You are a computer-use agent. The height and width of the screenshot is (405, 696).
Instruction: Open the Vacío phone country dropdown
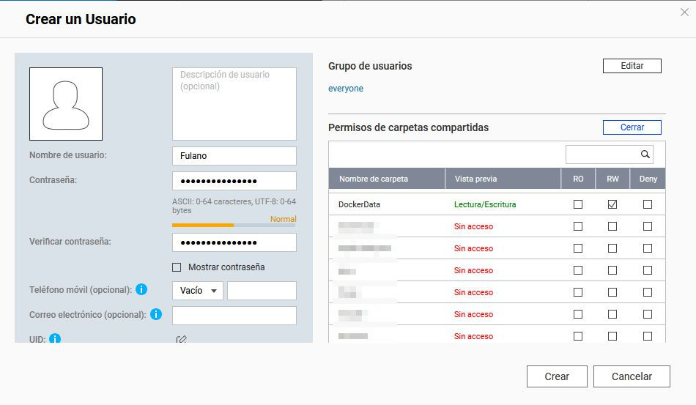[198, 291]
